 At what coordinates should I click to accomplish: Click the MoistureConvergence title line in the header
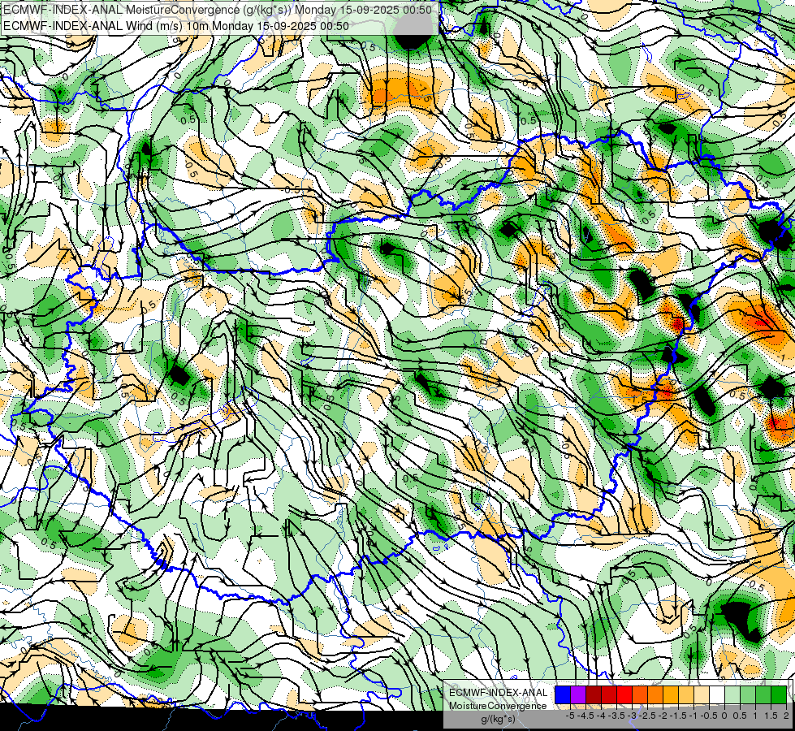coord(218,10)
